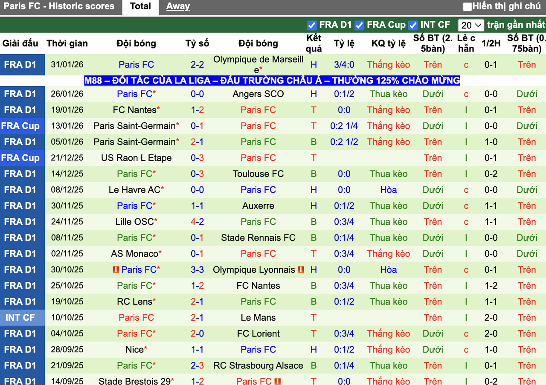Screen dimensions: 546x385
Task: Open Stade Brestois 29 team link
Action: tap(134, 381)
